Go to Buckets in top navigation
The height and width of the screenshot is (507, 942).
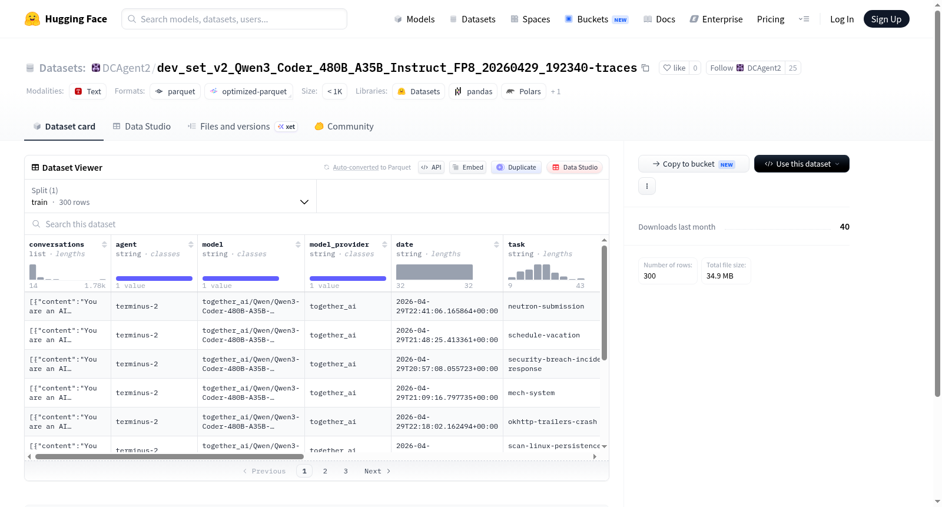[x=596, y=19]
